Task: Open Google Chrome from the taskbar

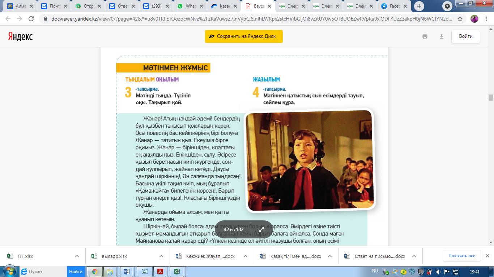Action: tap(95, 272)
